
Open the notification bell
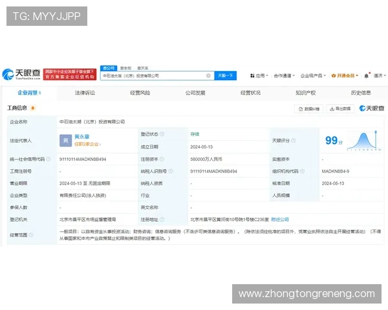click(x=367, y=76)
